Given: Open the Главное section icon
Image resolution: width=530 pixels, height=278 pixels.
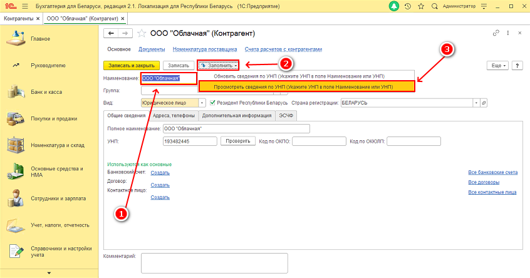Looking at the screenshot, I should tap(16, 39).
